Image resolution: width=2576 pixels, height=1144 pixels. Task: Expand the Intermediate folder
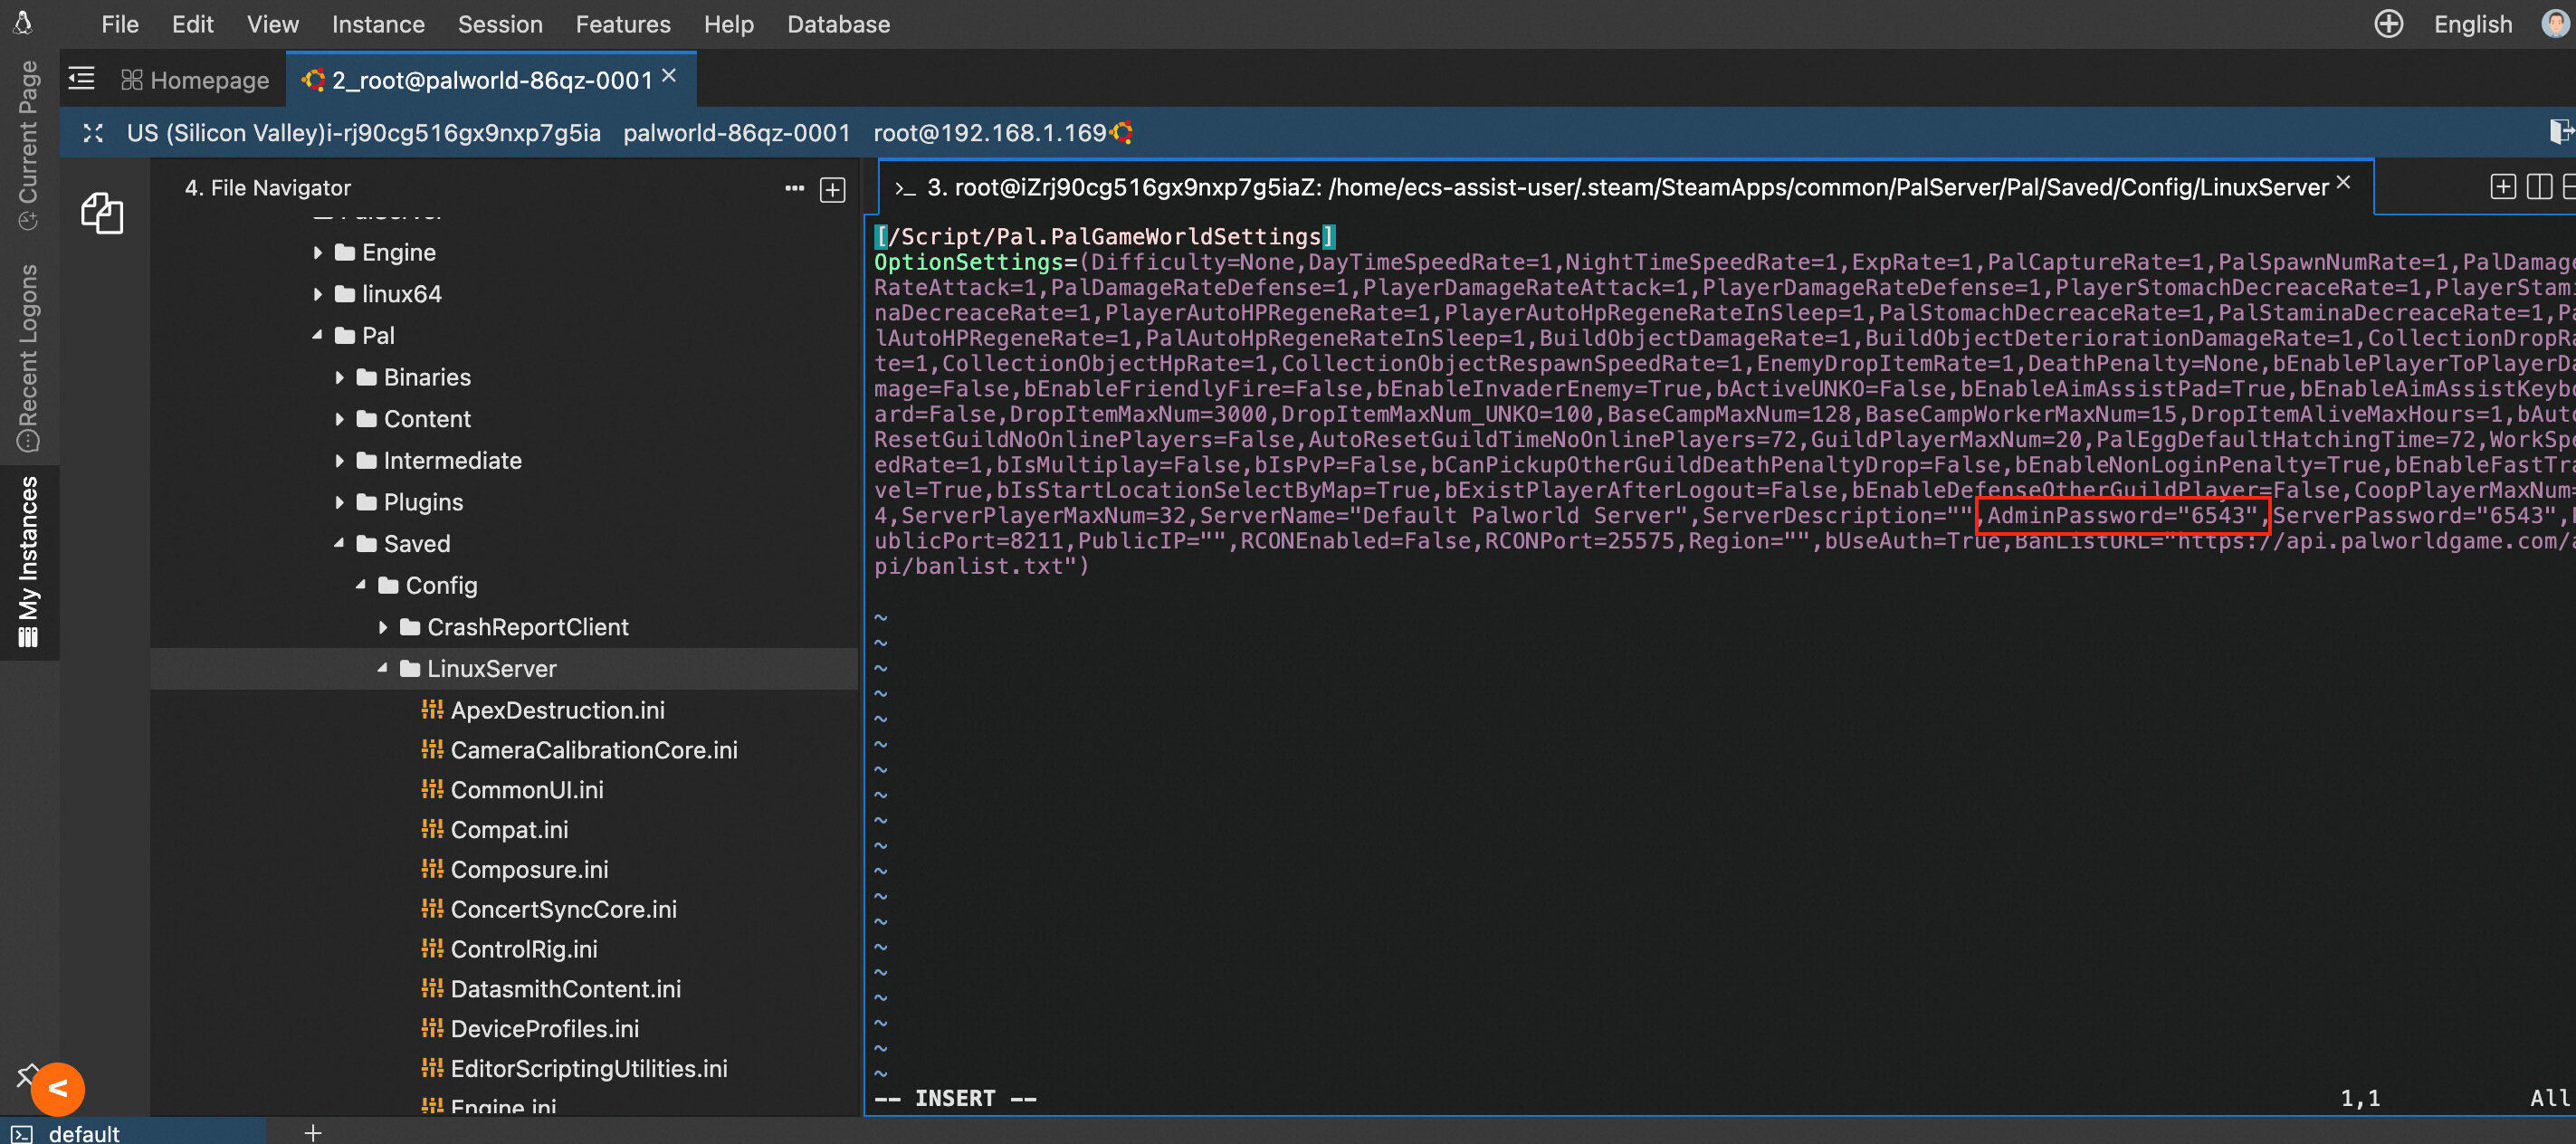tap(339, 460)
